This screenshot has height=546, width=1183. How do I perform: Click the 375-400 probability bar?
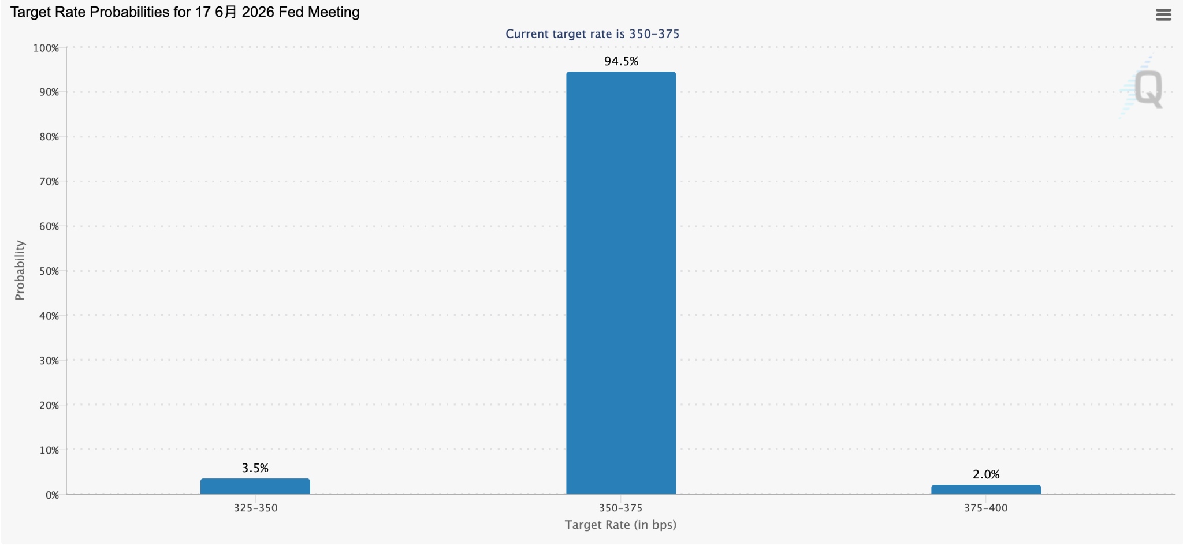(986, 489)
